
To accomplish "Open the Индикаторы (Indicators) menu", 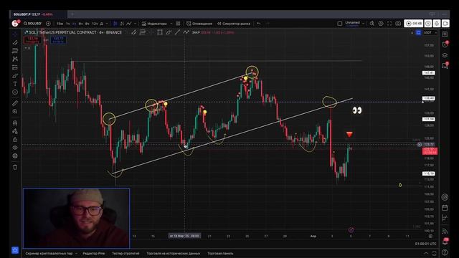I will click(x=154, y=24).
